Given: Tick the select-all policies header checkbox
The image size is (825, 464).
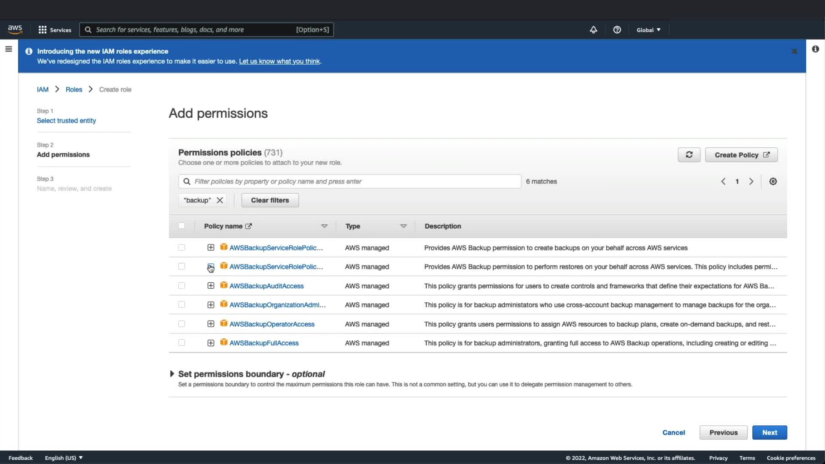Looking at the screenshot, I should pos(181,226).
